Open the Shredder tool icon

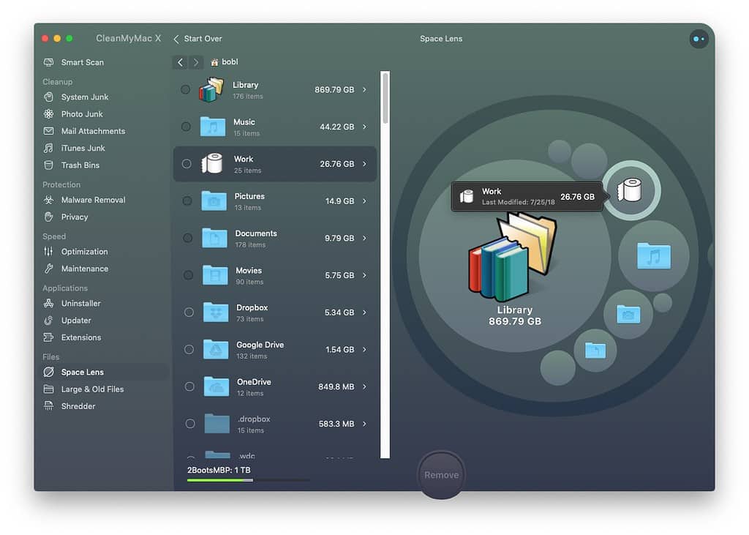pos(48,406)
